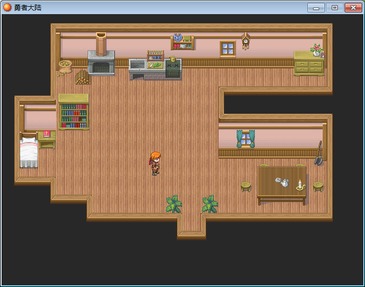Click the cutting board with vegetables
The width and height of the screenshot is (365, 287).
(155, 66)
